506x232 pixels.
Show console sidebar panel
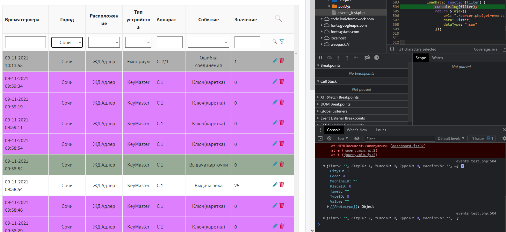point(320,138)
